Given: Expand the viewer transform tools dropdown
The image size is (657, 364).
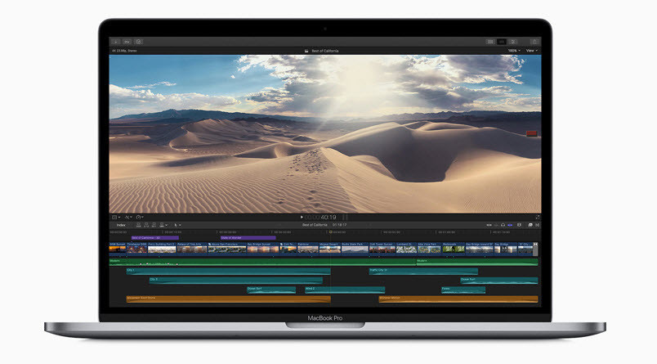Looking at the screenshot, I should [x=116, y=217].
